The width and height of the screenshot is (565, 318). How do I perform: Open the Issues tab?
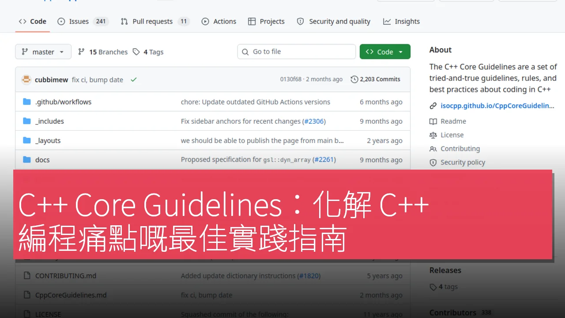[x=83, y=21]
